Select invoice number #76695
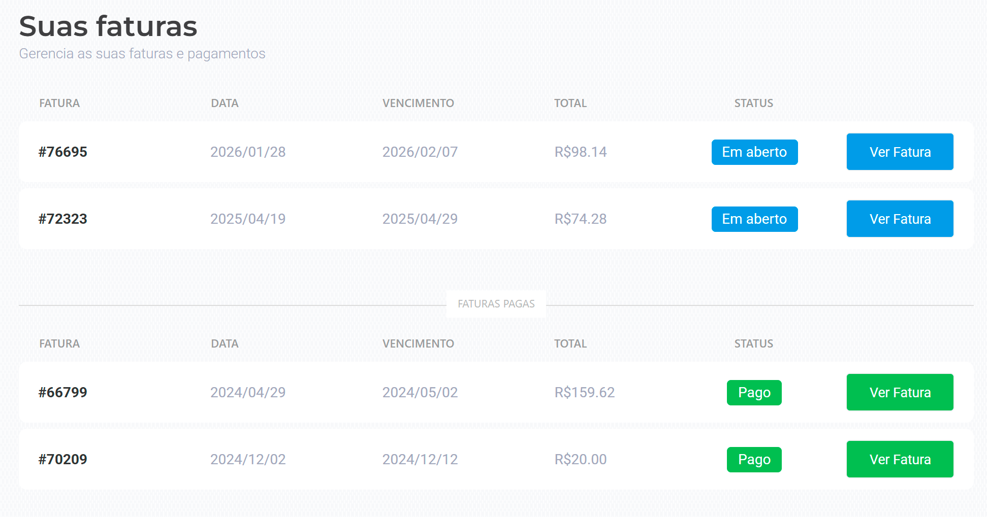Viewport: 987px width, 517px height. click(63, 152)
